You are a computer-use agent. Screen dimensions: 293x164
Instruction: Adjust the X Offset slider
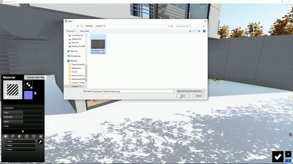[20, 141]
